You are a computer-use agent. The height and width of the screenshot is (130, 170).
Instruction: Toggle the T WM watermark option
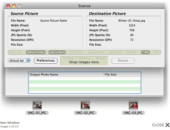tap(145, 52)
